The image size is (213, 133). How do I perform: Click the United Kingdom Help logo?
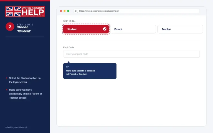(25, 12)
